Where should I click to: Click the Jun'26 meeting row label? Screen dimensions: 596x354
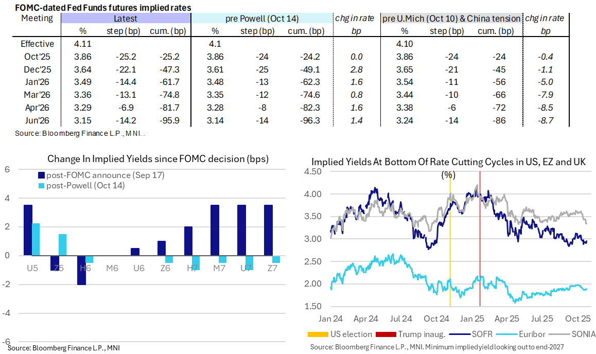tap(38, 120)
